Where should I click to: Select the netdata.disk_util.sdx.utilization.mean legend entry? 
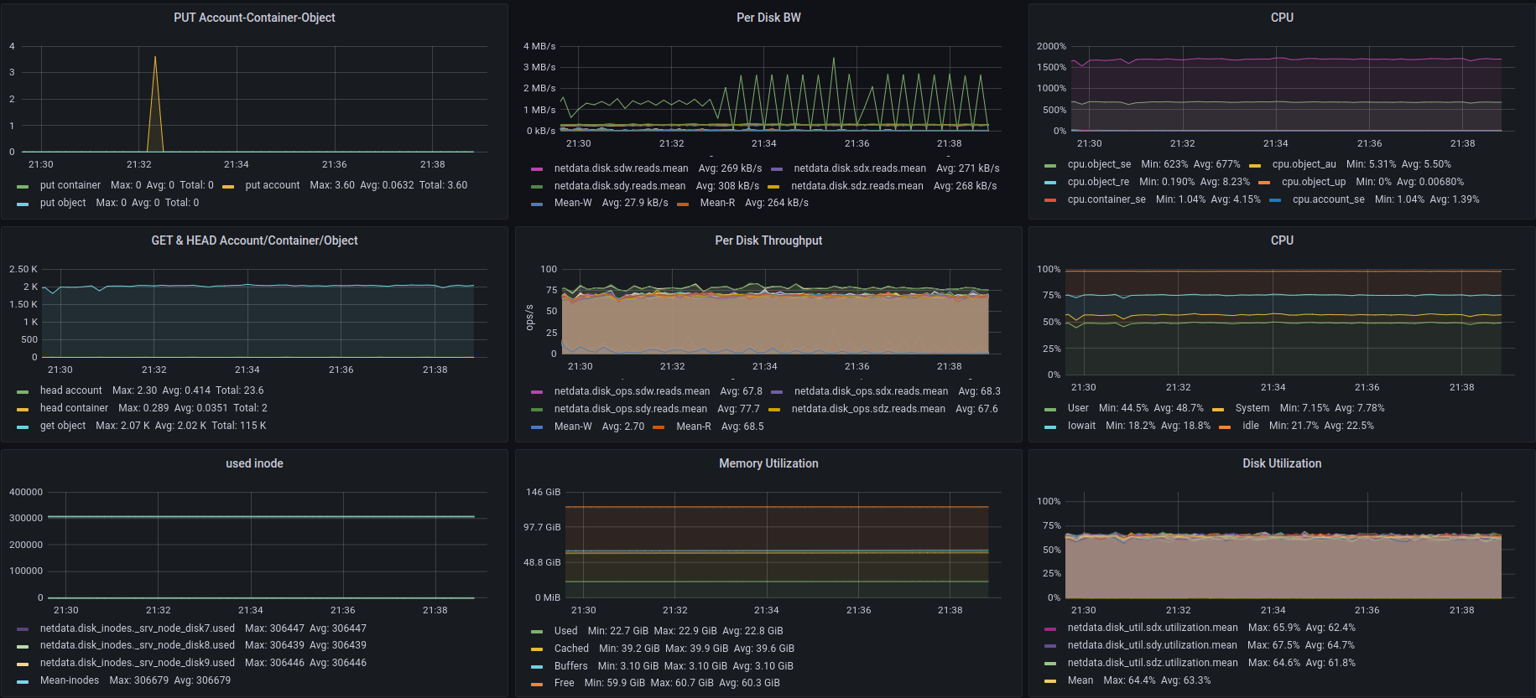tap(1152, 628)
